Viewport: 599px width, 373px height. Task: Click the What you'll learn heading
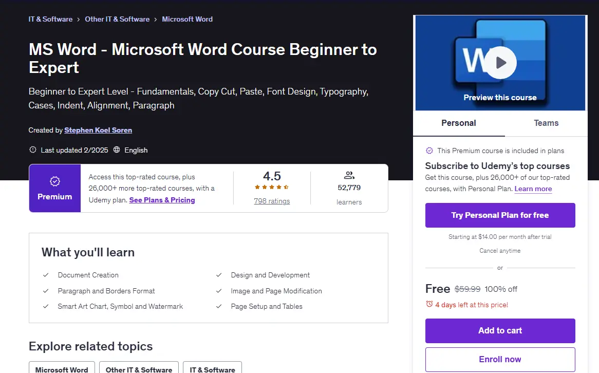(88, 252)
